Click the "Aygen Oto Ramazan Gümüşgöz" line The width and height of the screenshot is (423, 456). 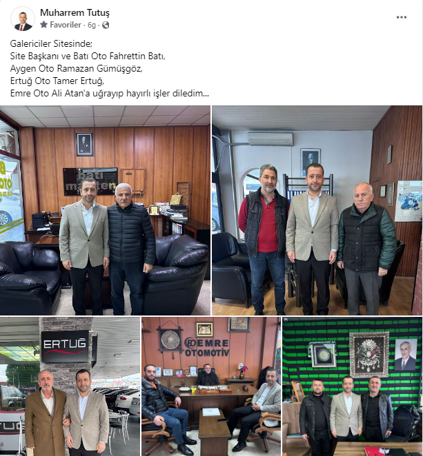(x=77, y=68)
